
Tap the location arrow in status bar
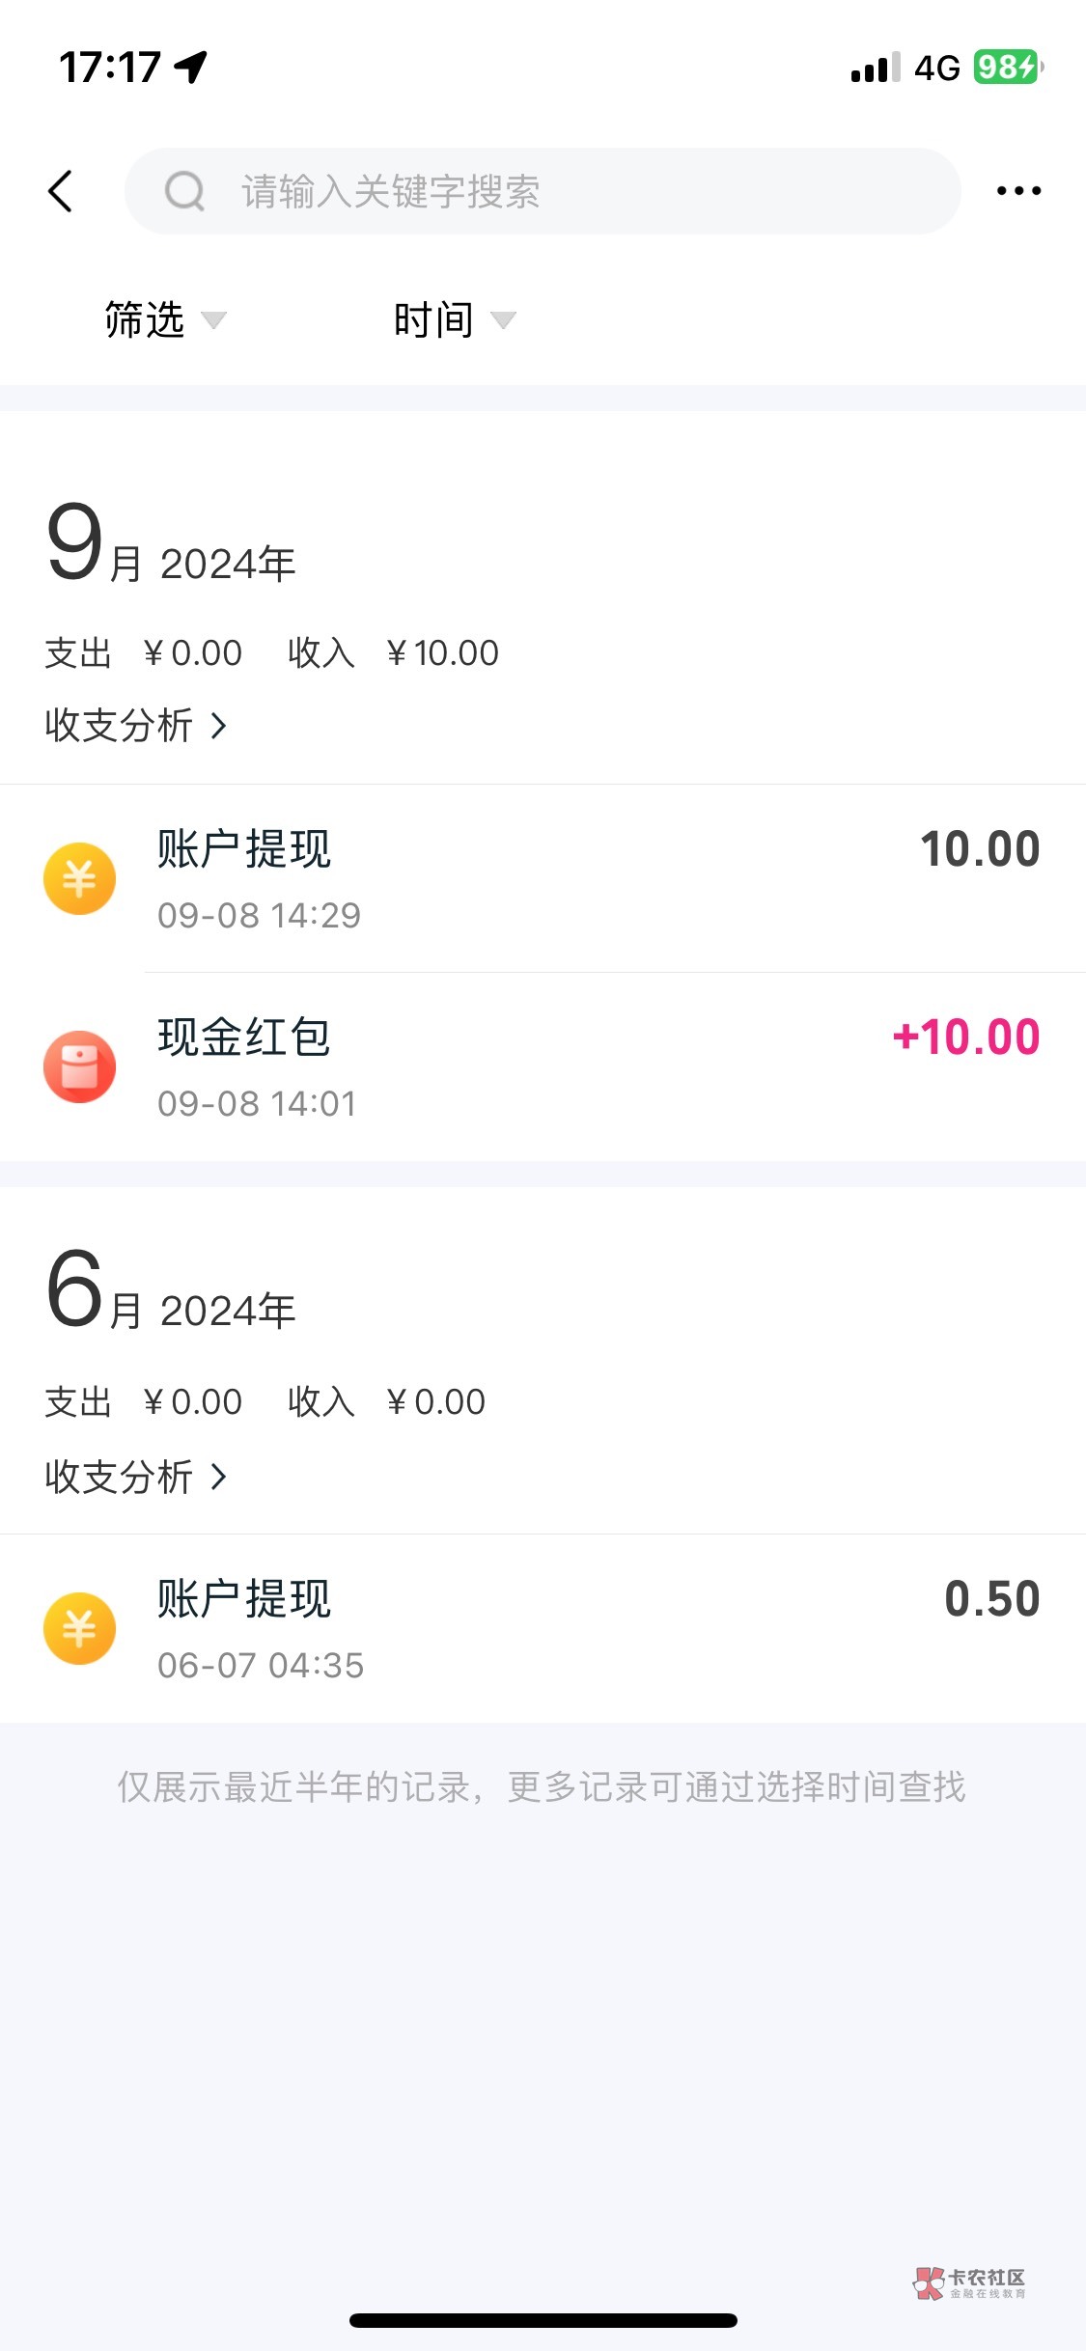coord(190,68)
